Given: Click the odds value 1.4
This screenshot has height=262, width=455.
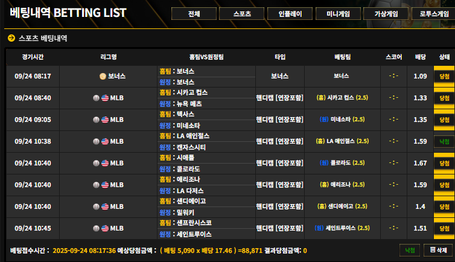Looking at the screenshot, I should pyautogui.click(x=420, y=206).
